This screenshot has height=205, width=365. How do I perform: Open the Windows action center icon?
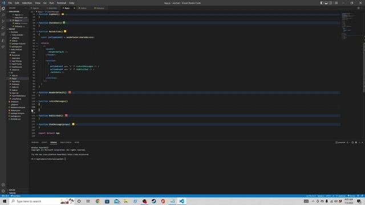[359, 201]
